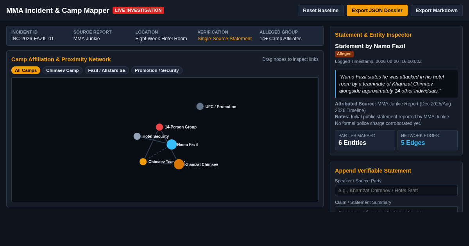This screenshot has width=469, height=246.
Task: Click Fight Week Hotel Room location
Action: [161, 39]
